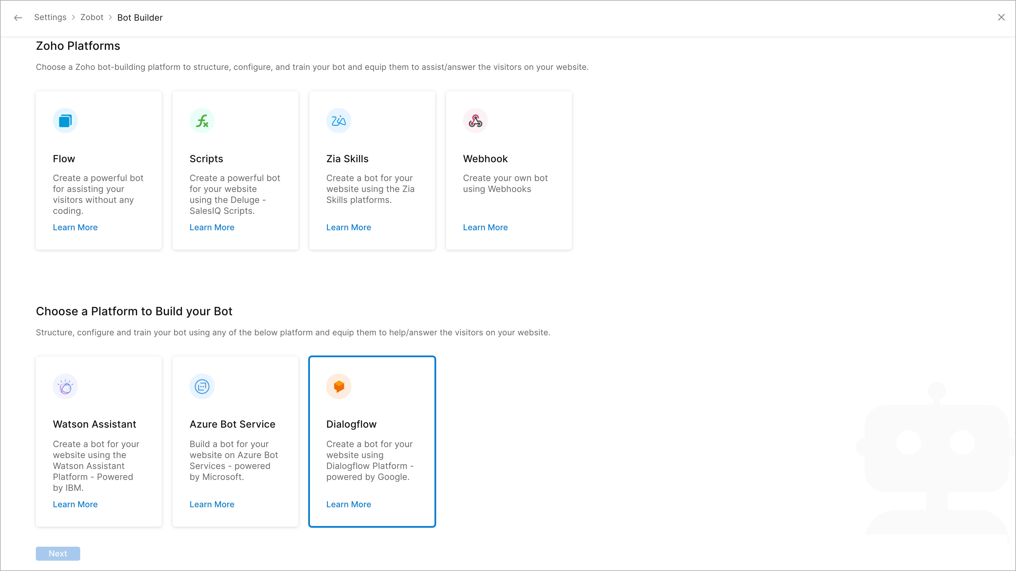
Task: Open Learn More for Scripts
Action: coord(212,227)
